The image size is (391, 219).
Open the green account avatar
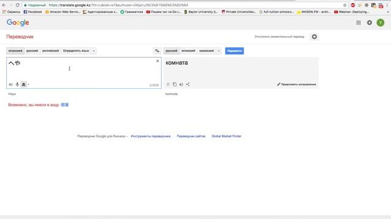(380, 23)
